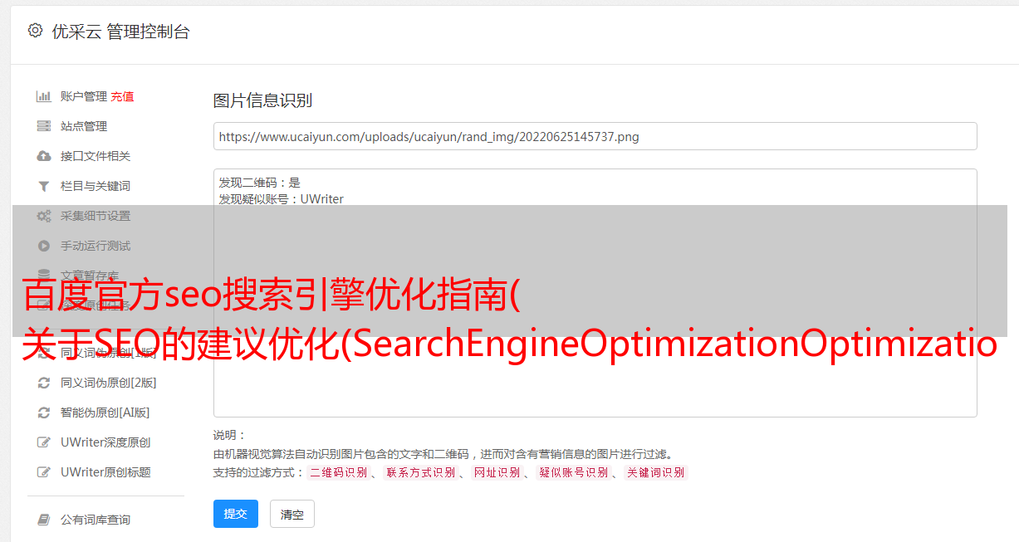Click the gears icon for 采集细节设置

[44, 216]
